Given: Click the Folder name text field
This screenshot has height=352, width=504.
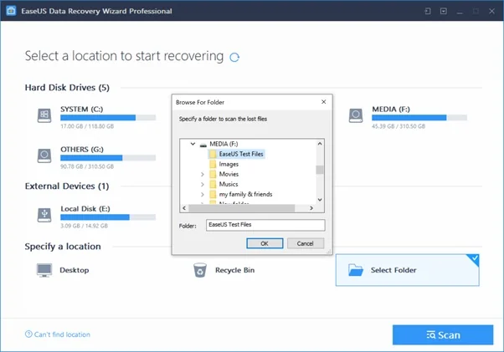Looking at the screenshot, I should pos(265,225).
